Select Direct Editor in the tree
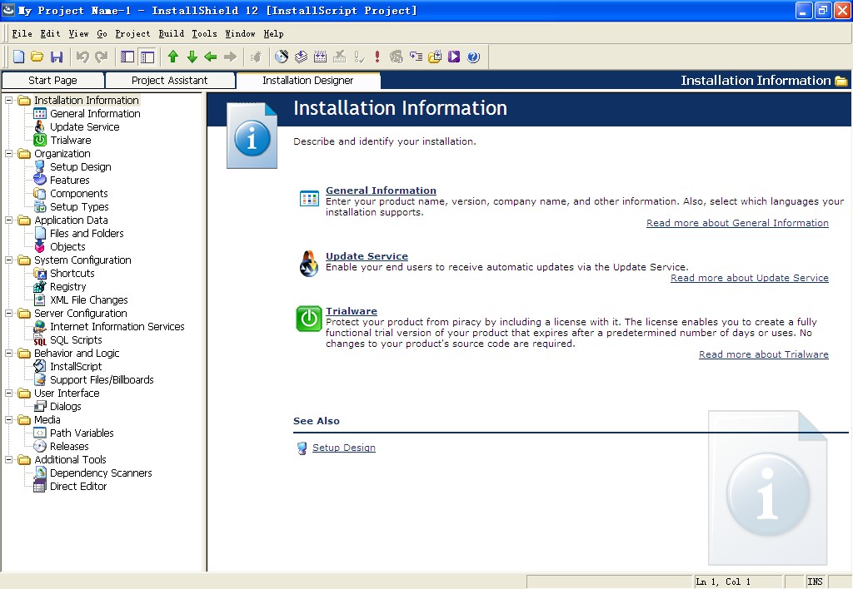This screenshot has height=589, width=853. point(78,487)
